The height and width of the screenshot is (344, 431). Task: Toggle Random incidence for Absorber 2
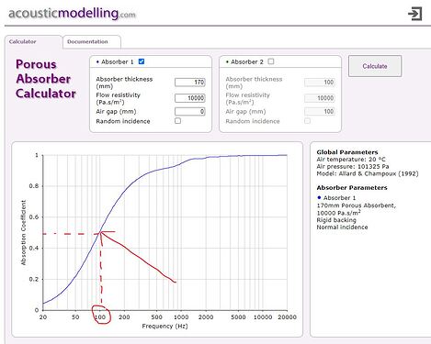307,121
